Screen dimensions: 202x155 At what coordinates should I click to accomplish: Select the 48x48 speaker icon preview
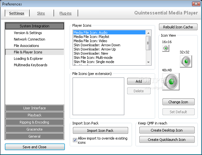(x=171, y=82)
